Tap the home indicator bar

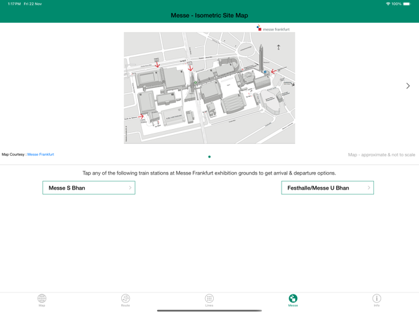coord(209,311)
